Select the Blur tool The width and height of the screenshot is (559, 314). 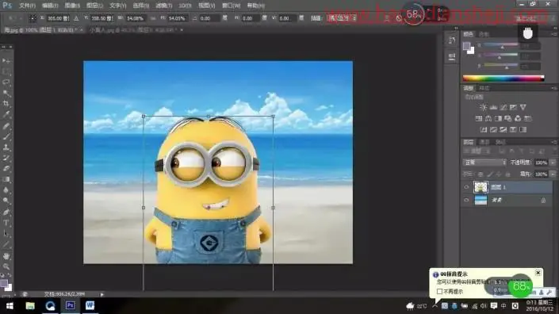[6, 190]
